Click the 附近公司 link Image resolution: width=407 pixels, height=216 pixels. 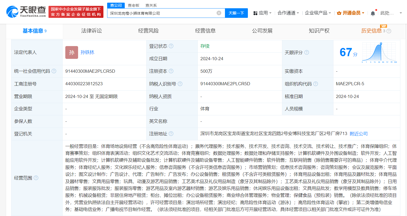358,134
